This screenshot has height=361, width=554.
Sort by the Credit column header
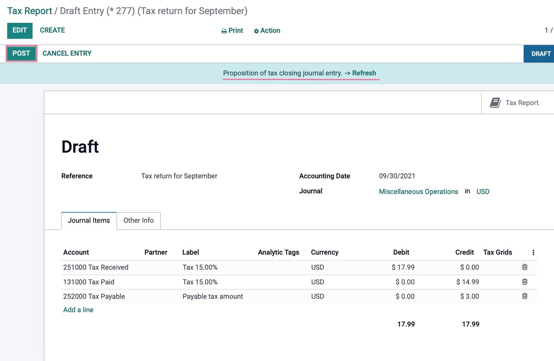(464, 252)
